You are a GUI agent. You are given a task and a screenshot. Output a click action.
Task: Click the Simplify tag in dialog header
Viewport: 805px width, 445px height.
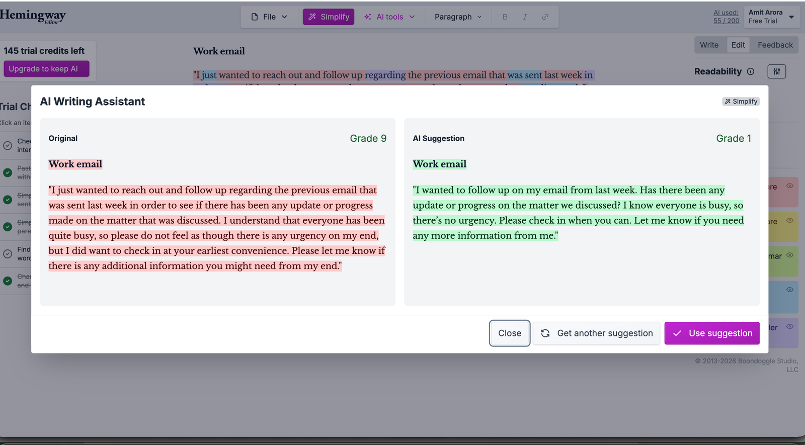tap(741, 101)
